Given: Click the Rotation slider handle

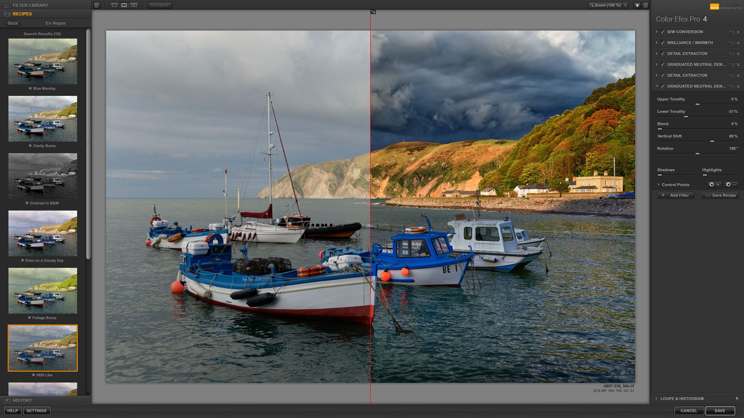Looking at the screenshot, I should coord(697,154).
